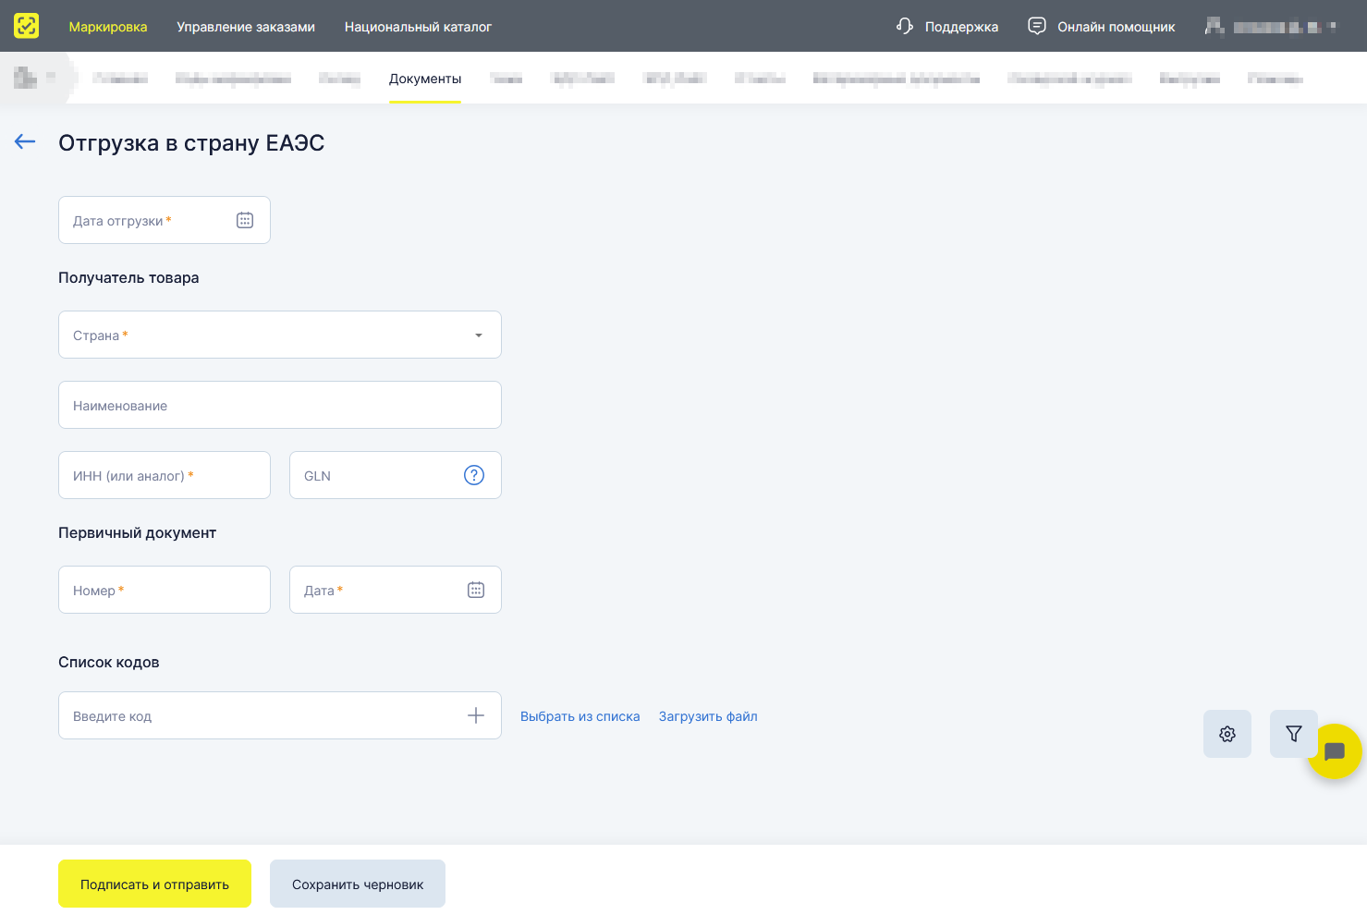Click Сохранить черновик button
The height and width of the screenshot is (915, 1367).
tap(358, 884)
